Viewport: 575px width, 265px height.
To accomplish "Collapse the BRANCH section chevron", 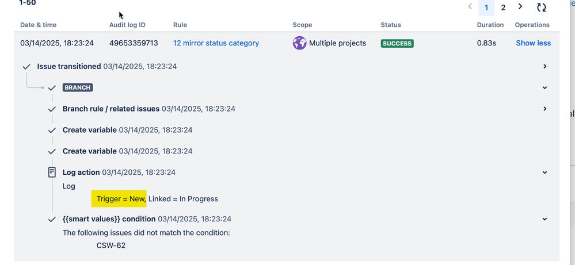I will (545, 87).
